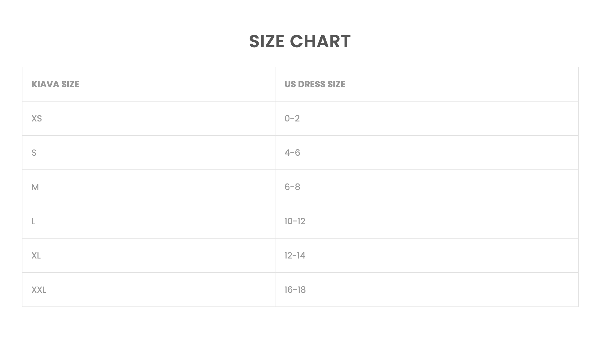Click the KIAVA SIZE column header
Screen dimensions: 602x337
pyautogui.click(x=55, y=84)
